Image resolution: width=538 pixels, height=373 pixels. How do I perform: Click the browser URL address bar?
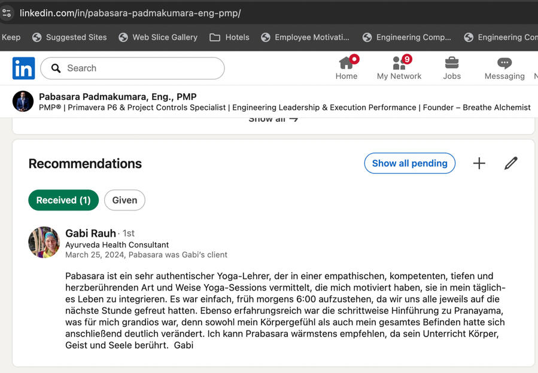click(239, 13)
